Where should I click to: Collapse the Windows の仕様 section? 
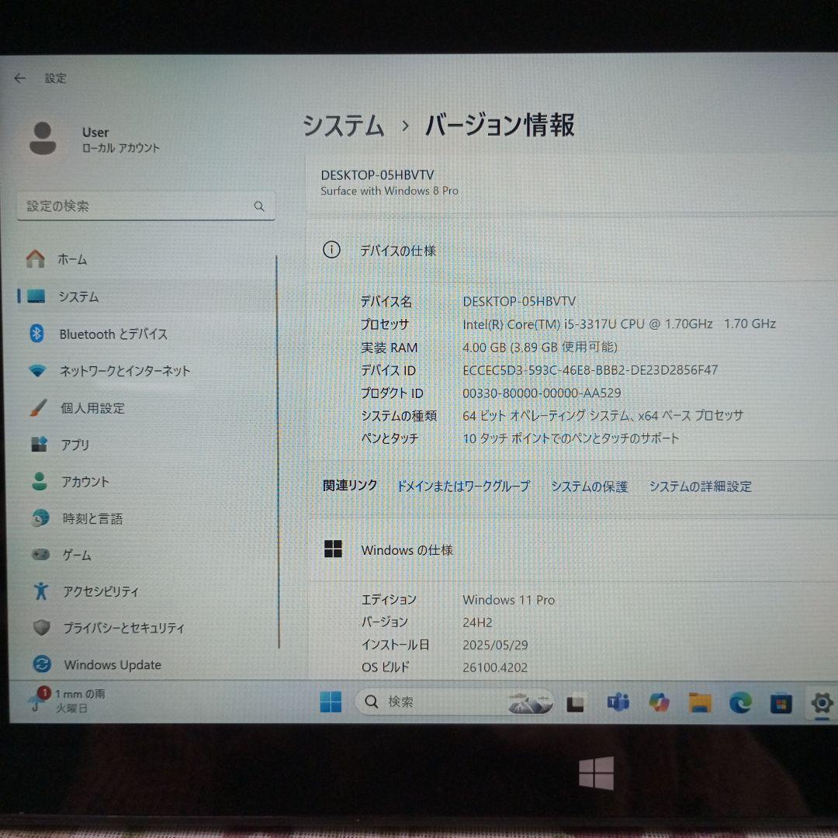pos(572,550)
